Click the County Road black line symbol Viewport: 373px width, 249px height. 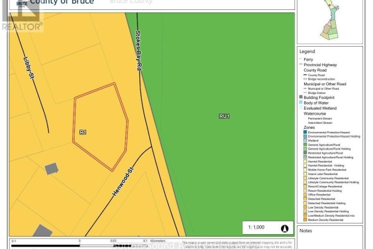[x=305, y=75]
